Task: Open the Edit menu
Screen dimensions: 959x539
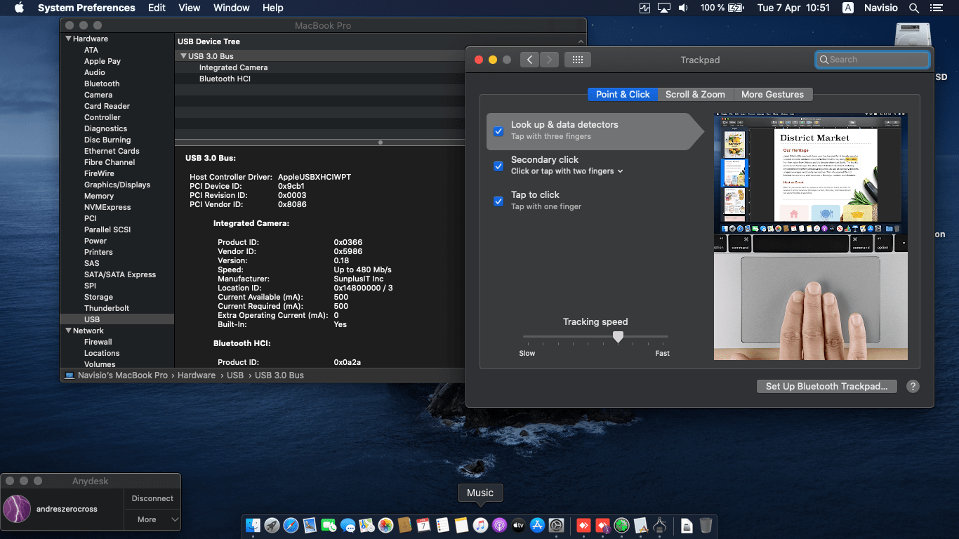Action: coord(157,8)
